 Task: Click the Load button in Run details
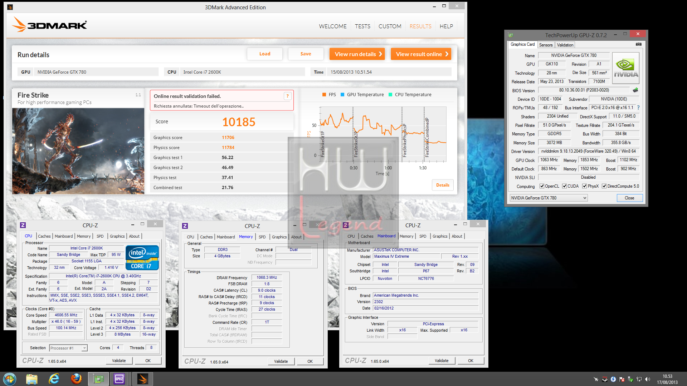click(x=265, y=54)
